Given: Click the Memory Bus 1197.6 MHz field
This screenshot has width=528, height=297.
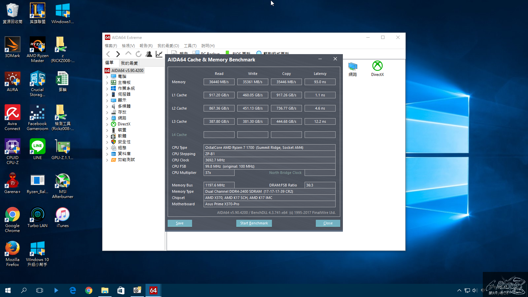Looking at the screenshot, I should pyautogui.click(x=219, y=185).
